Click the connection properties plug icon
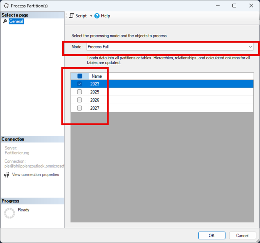Screen dimensions: 260x243 [x=7, y=175]
